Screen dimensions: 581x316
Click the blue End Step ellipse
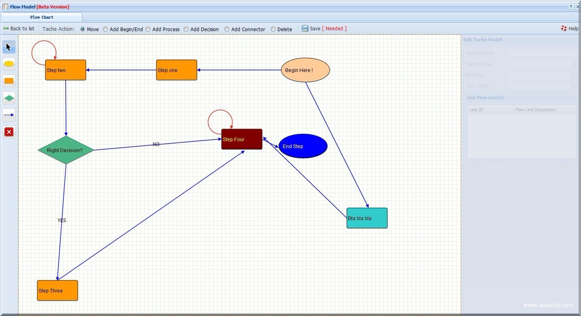303,146
